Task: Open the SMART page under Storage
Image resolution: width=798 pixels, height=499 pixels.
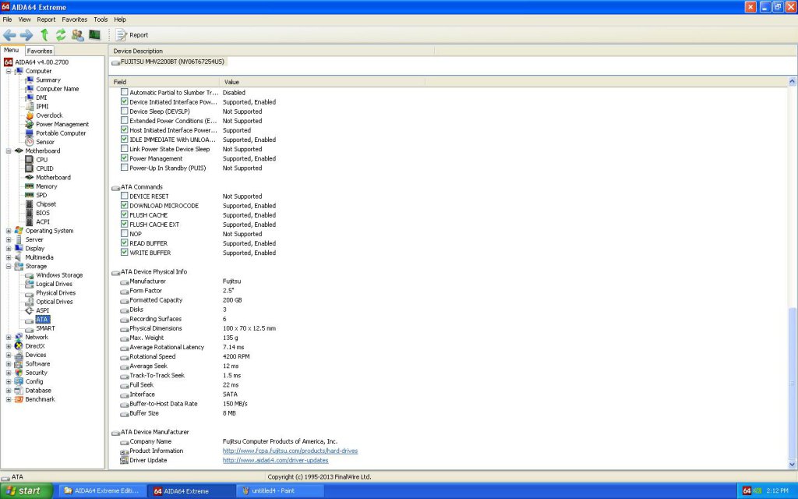Action: pos(45,328)
